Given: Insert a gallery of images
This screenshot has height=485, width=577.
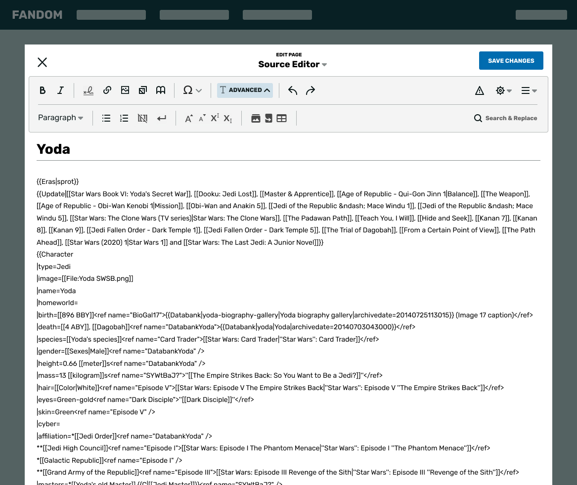Looking at the screenshot, I should coord(143,90).
